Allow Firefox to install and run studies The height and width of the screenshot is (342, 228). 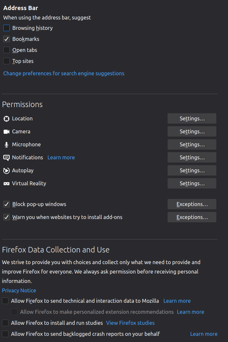click(5, 323)
